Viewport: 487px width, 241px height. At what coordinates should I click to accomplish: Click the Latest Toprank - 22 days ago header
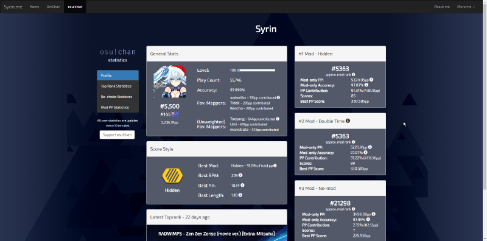(x=217, y=217)
